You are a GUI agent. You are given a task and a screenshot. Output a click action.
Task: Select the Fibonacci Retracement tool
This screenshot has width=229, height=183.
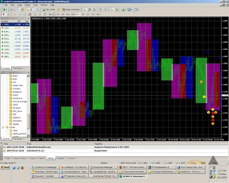tap(35, 14)
